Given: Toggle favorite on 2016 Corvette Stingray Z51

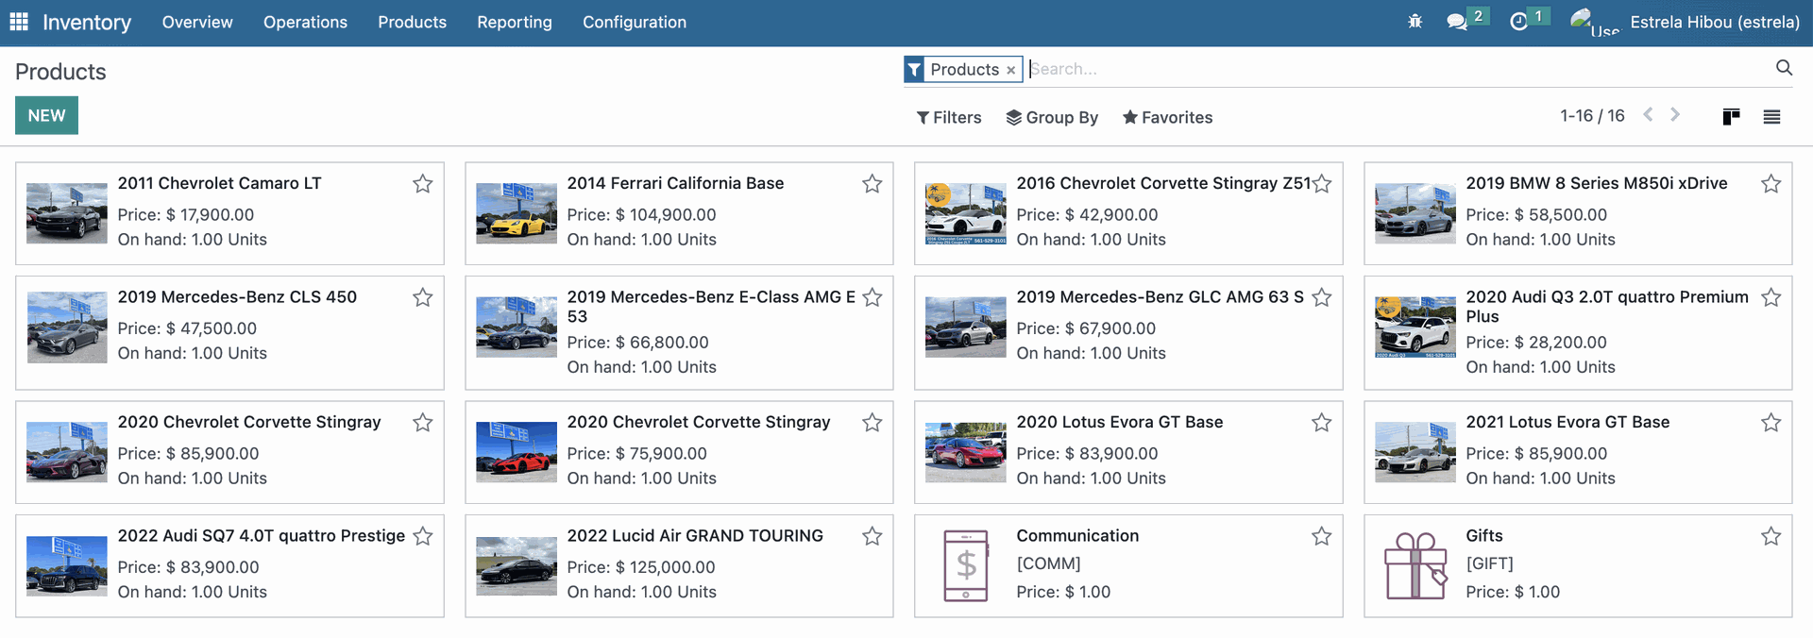Looking at the screenshot, I should click(x=1322, y=184).
